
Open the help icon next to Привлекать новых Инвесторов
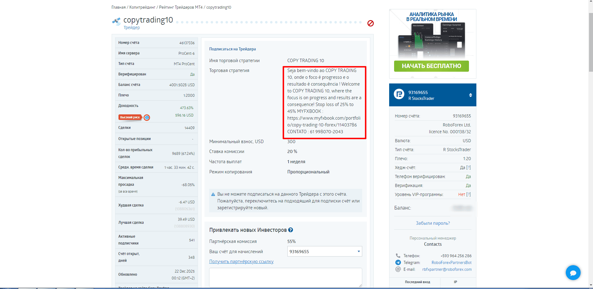click(290, 230)
